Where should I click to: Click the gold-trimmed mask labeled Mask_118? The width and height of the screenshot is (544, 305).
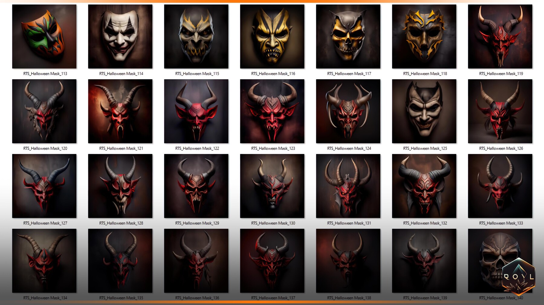click(423, 37)
